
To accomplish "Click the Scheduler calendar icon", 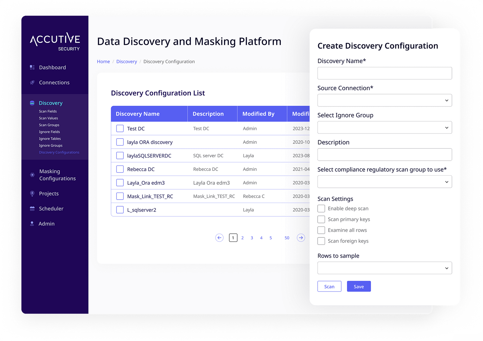I will coord(32,208).
